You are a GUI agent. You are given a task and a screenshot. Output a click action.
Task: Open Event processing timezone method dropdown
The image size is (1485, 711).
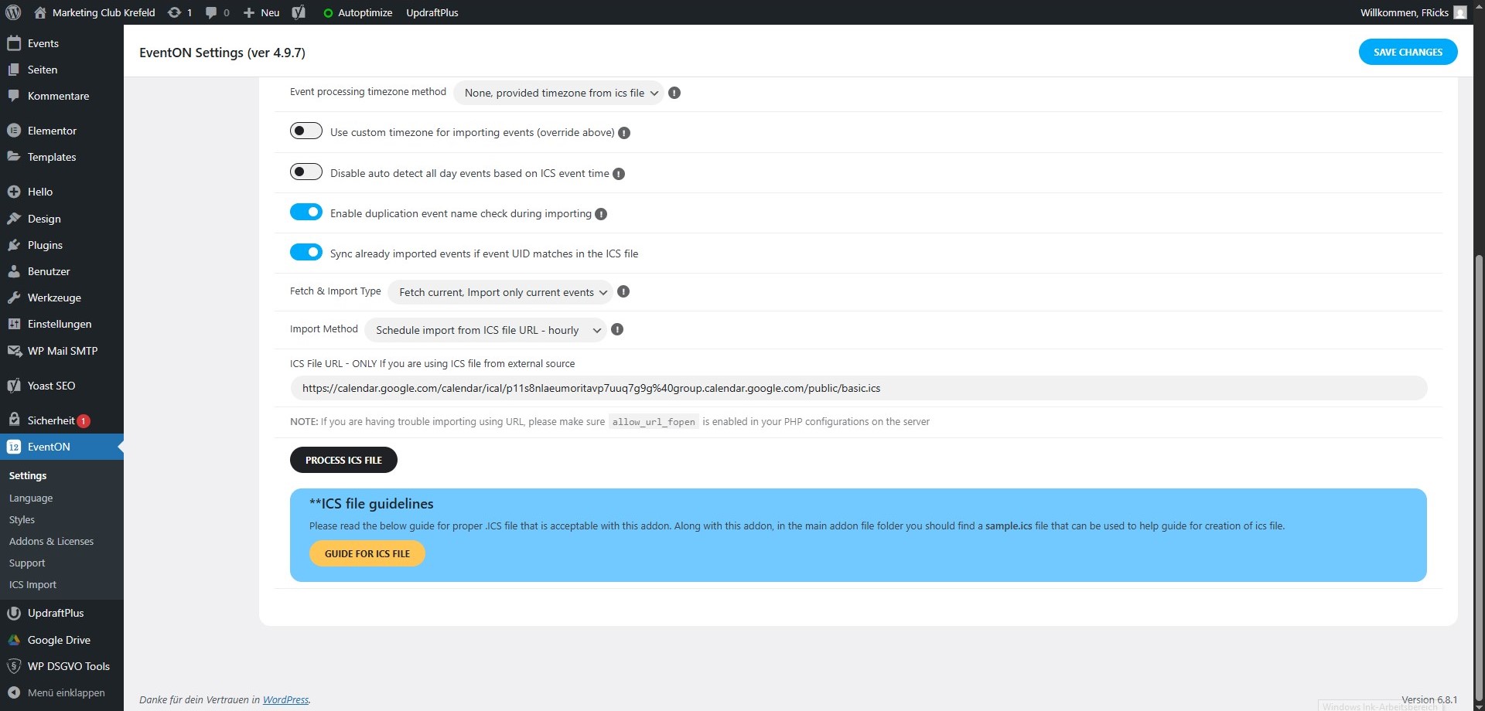(x=558, y=93)
